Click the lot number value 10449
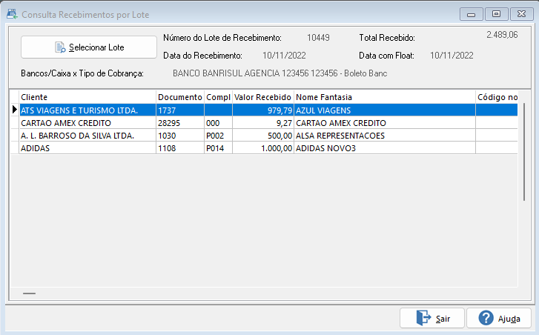 click(x=318, y=38)
